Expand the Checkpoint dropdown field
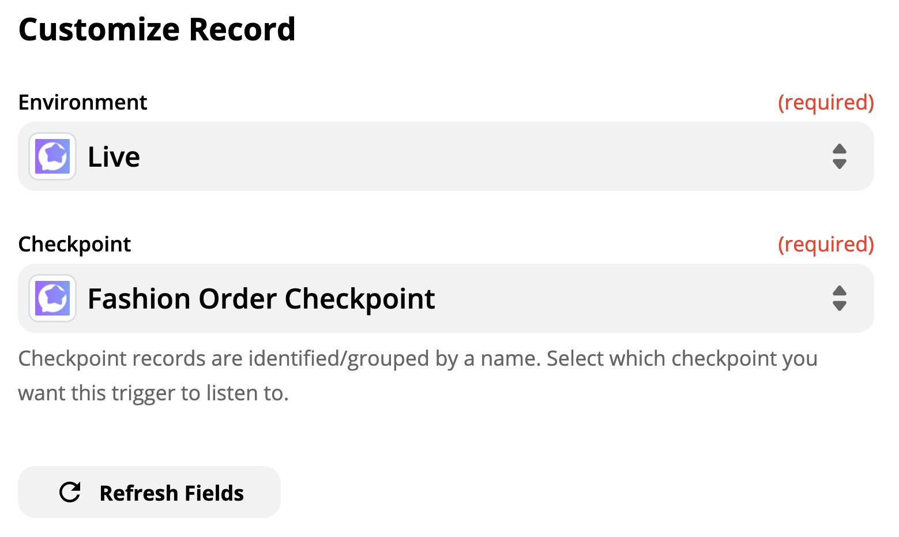The image size is (899, 537). click(x=446, y=298)
